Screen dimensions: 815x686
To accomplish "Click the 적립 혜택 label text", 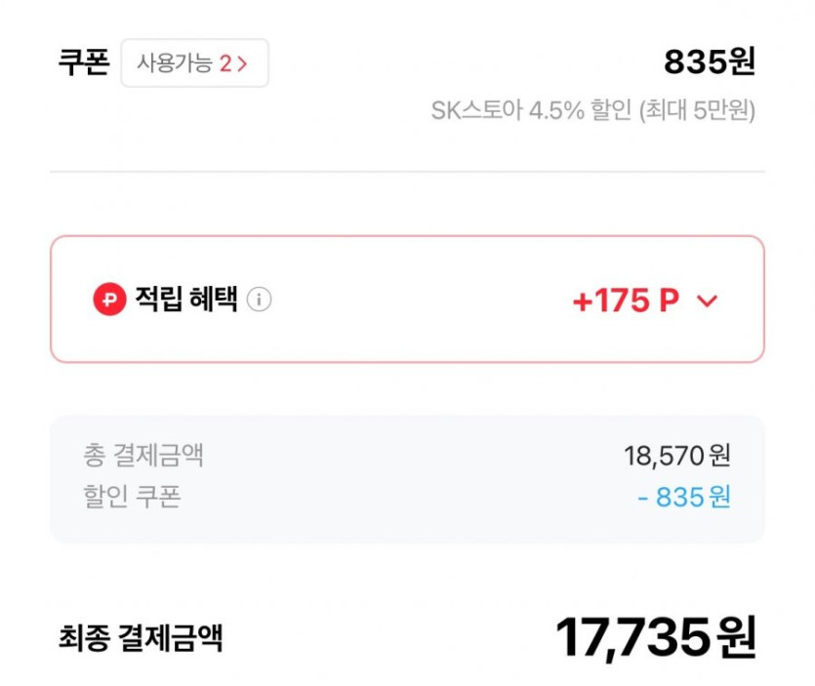I will pyautogui.click(x=186, y=300).
